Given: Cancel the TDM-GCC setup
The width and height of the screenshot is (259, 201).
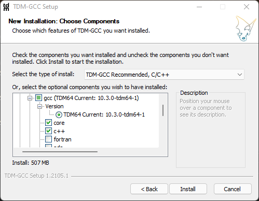Looking at the screenshot, I should tap(233, 189).
